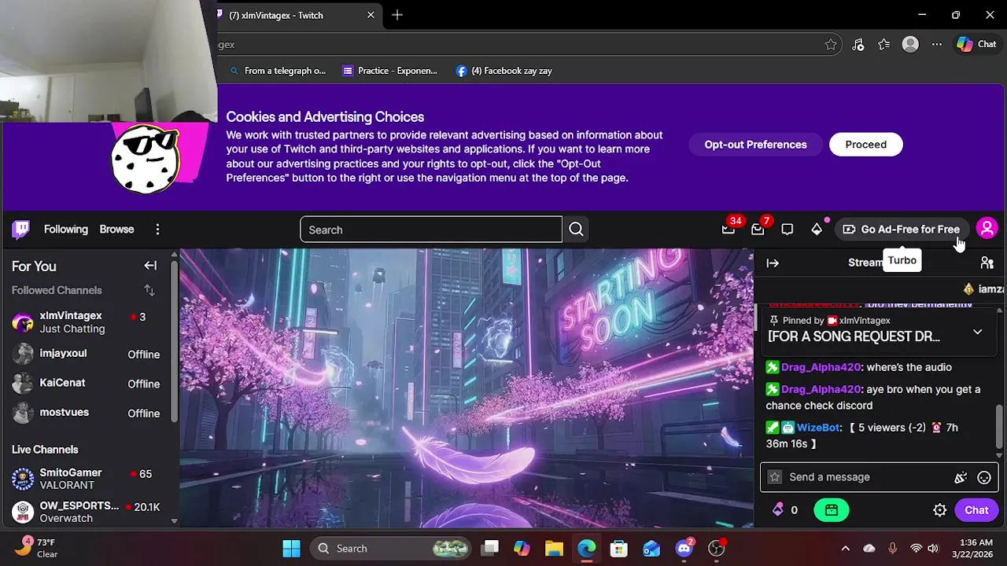Click the channel points star icon in chat box

(x=775, y=477)
